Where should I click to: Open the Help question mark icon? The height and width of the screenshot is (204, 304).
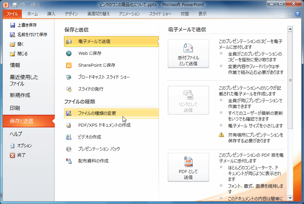coord(298,14)
